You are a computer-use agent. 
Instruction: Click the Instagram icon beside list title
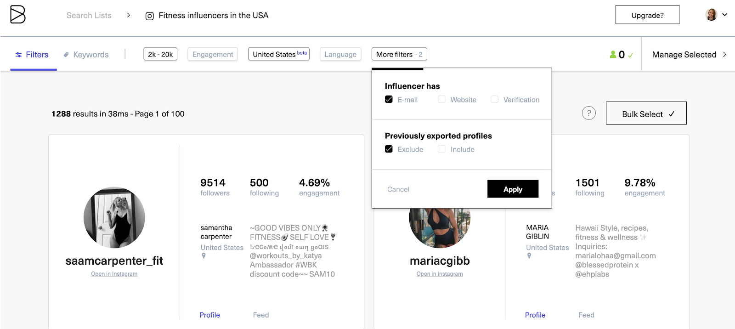pos(149,16)
